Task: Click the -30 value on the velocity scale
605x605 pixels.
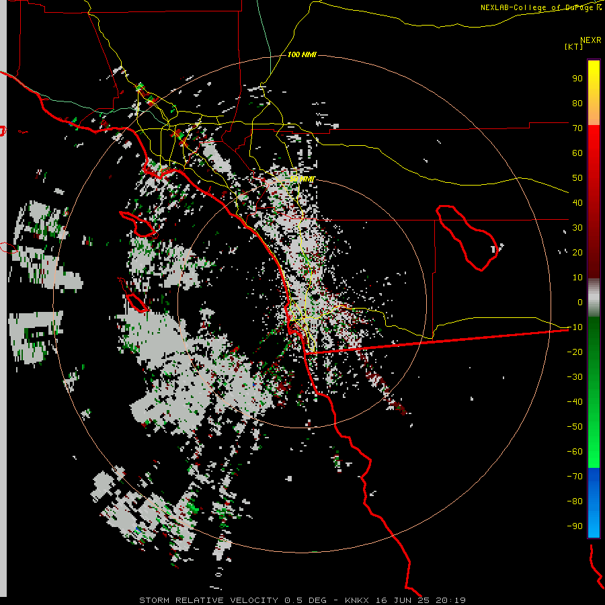Action: [x=575, y=377]
